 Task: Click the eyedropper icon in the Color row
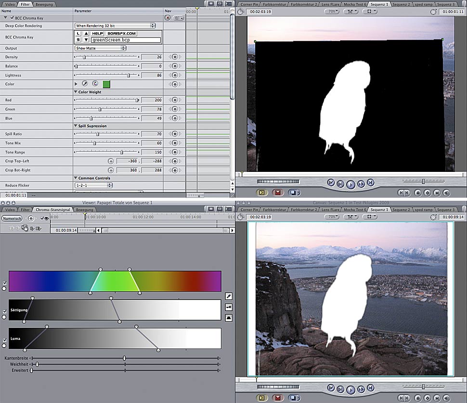coord(85,84)
